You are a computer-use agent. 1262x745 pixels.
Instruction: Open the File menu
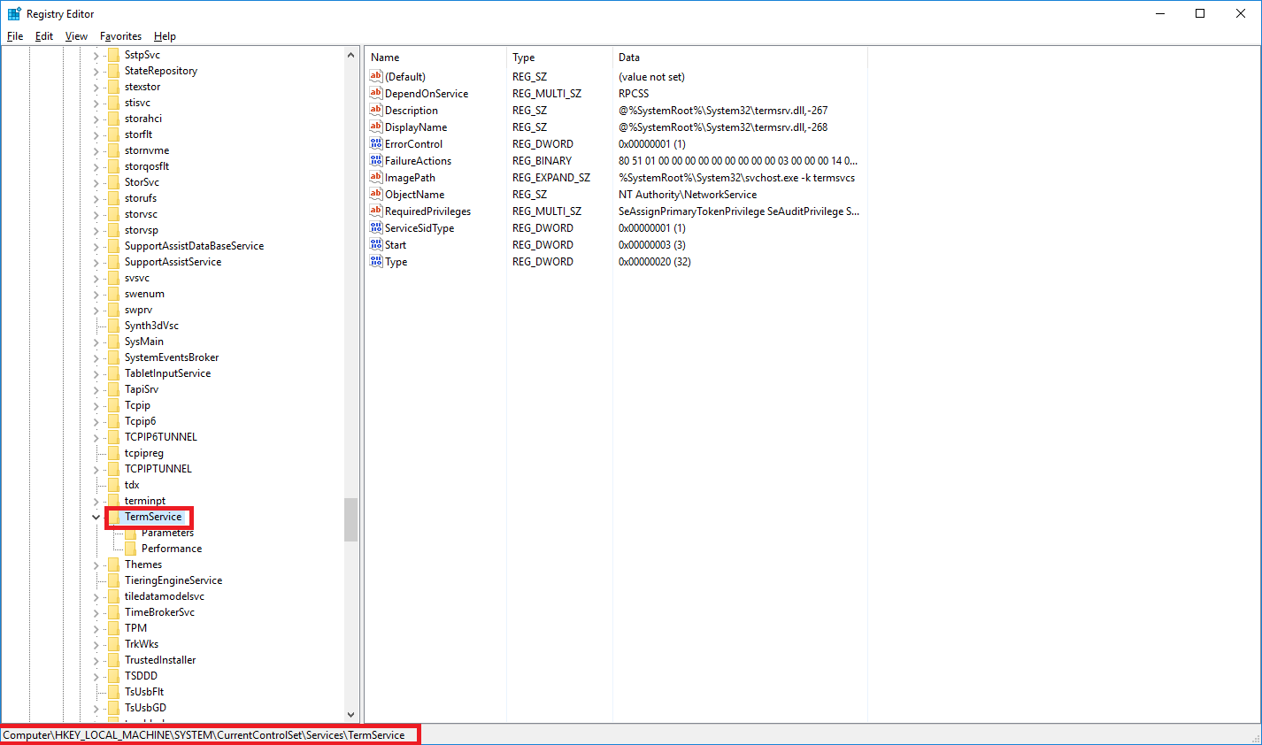15,36
